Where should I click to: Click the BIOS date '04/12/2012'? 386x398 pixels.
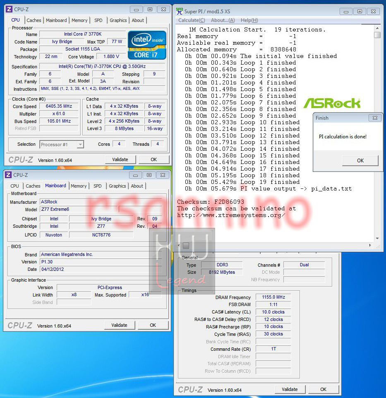(x=101, y=269)
